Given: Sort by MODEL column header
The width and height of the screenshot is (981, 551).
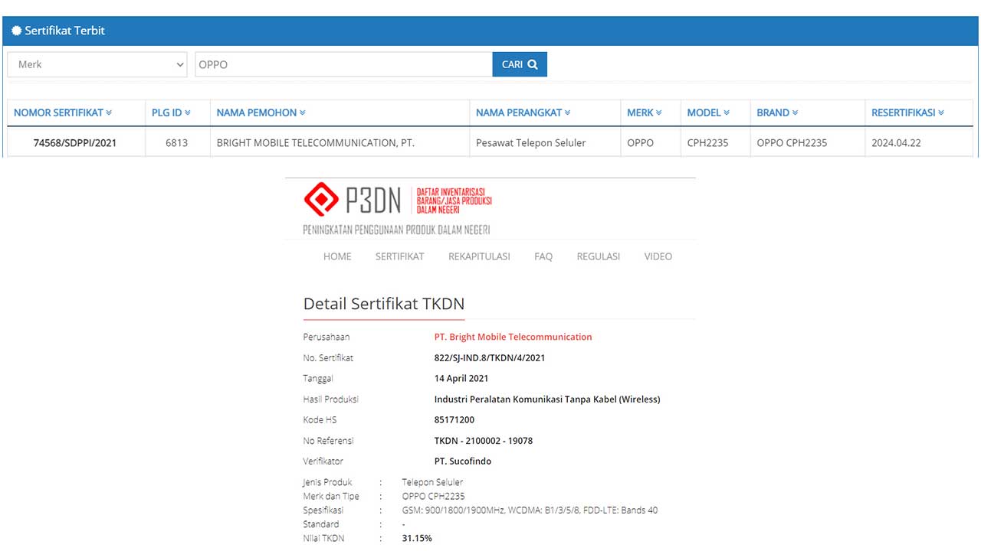Looking at the screenshot, I should coord(708,112).
